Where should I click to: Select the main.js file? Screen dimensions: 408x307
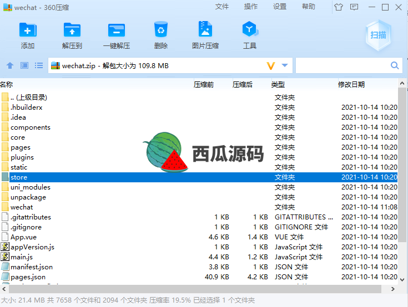pyautogui.click(x=199, y=257)
